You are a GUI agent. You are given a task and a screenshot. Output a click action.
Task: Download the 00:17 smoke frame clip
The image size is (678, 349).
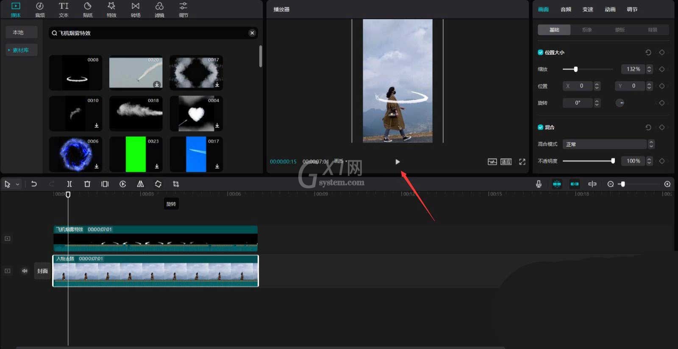point(217,84)
